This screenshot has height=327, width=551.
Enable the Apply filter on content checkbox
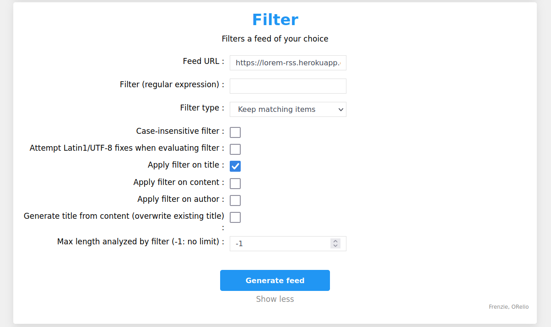(x=235, y=184)
